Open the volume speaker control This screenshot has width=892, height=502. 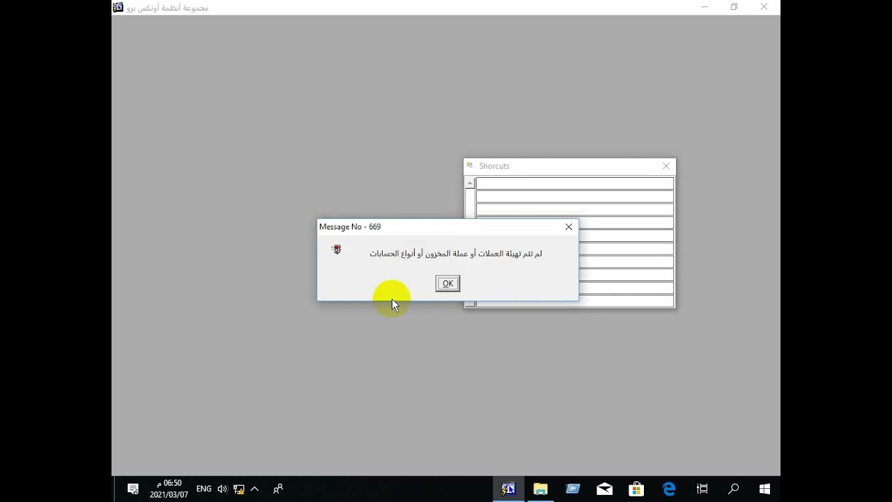click(x=222, y=489)
